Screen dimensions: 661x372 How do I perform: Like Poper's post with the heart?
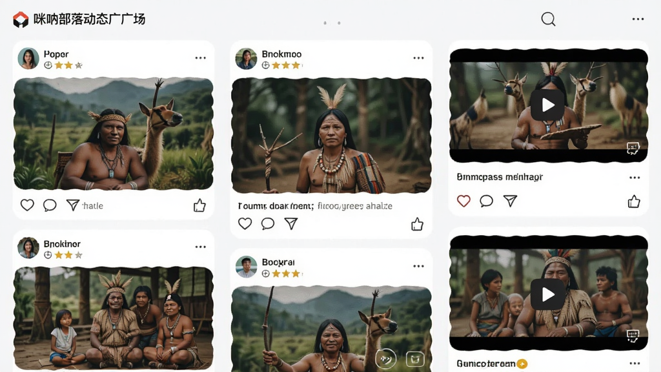[27, 205]
